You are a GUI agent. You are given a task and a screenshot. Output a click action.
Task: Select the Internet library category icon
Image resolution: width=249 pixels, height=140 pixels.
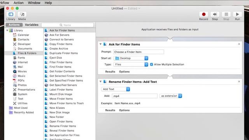click(x=15, y=62)
